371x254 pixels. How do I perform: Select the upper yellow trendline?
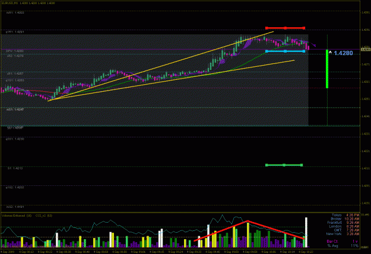(x=161, y=66)
